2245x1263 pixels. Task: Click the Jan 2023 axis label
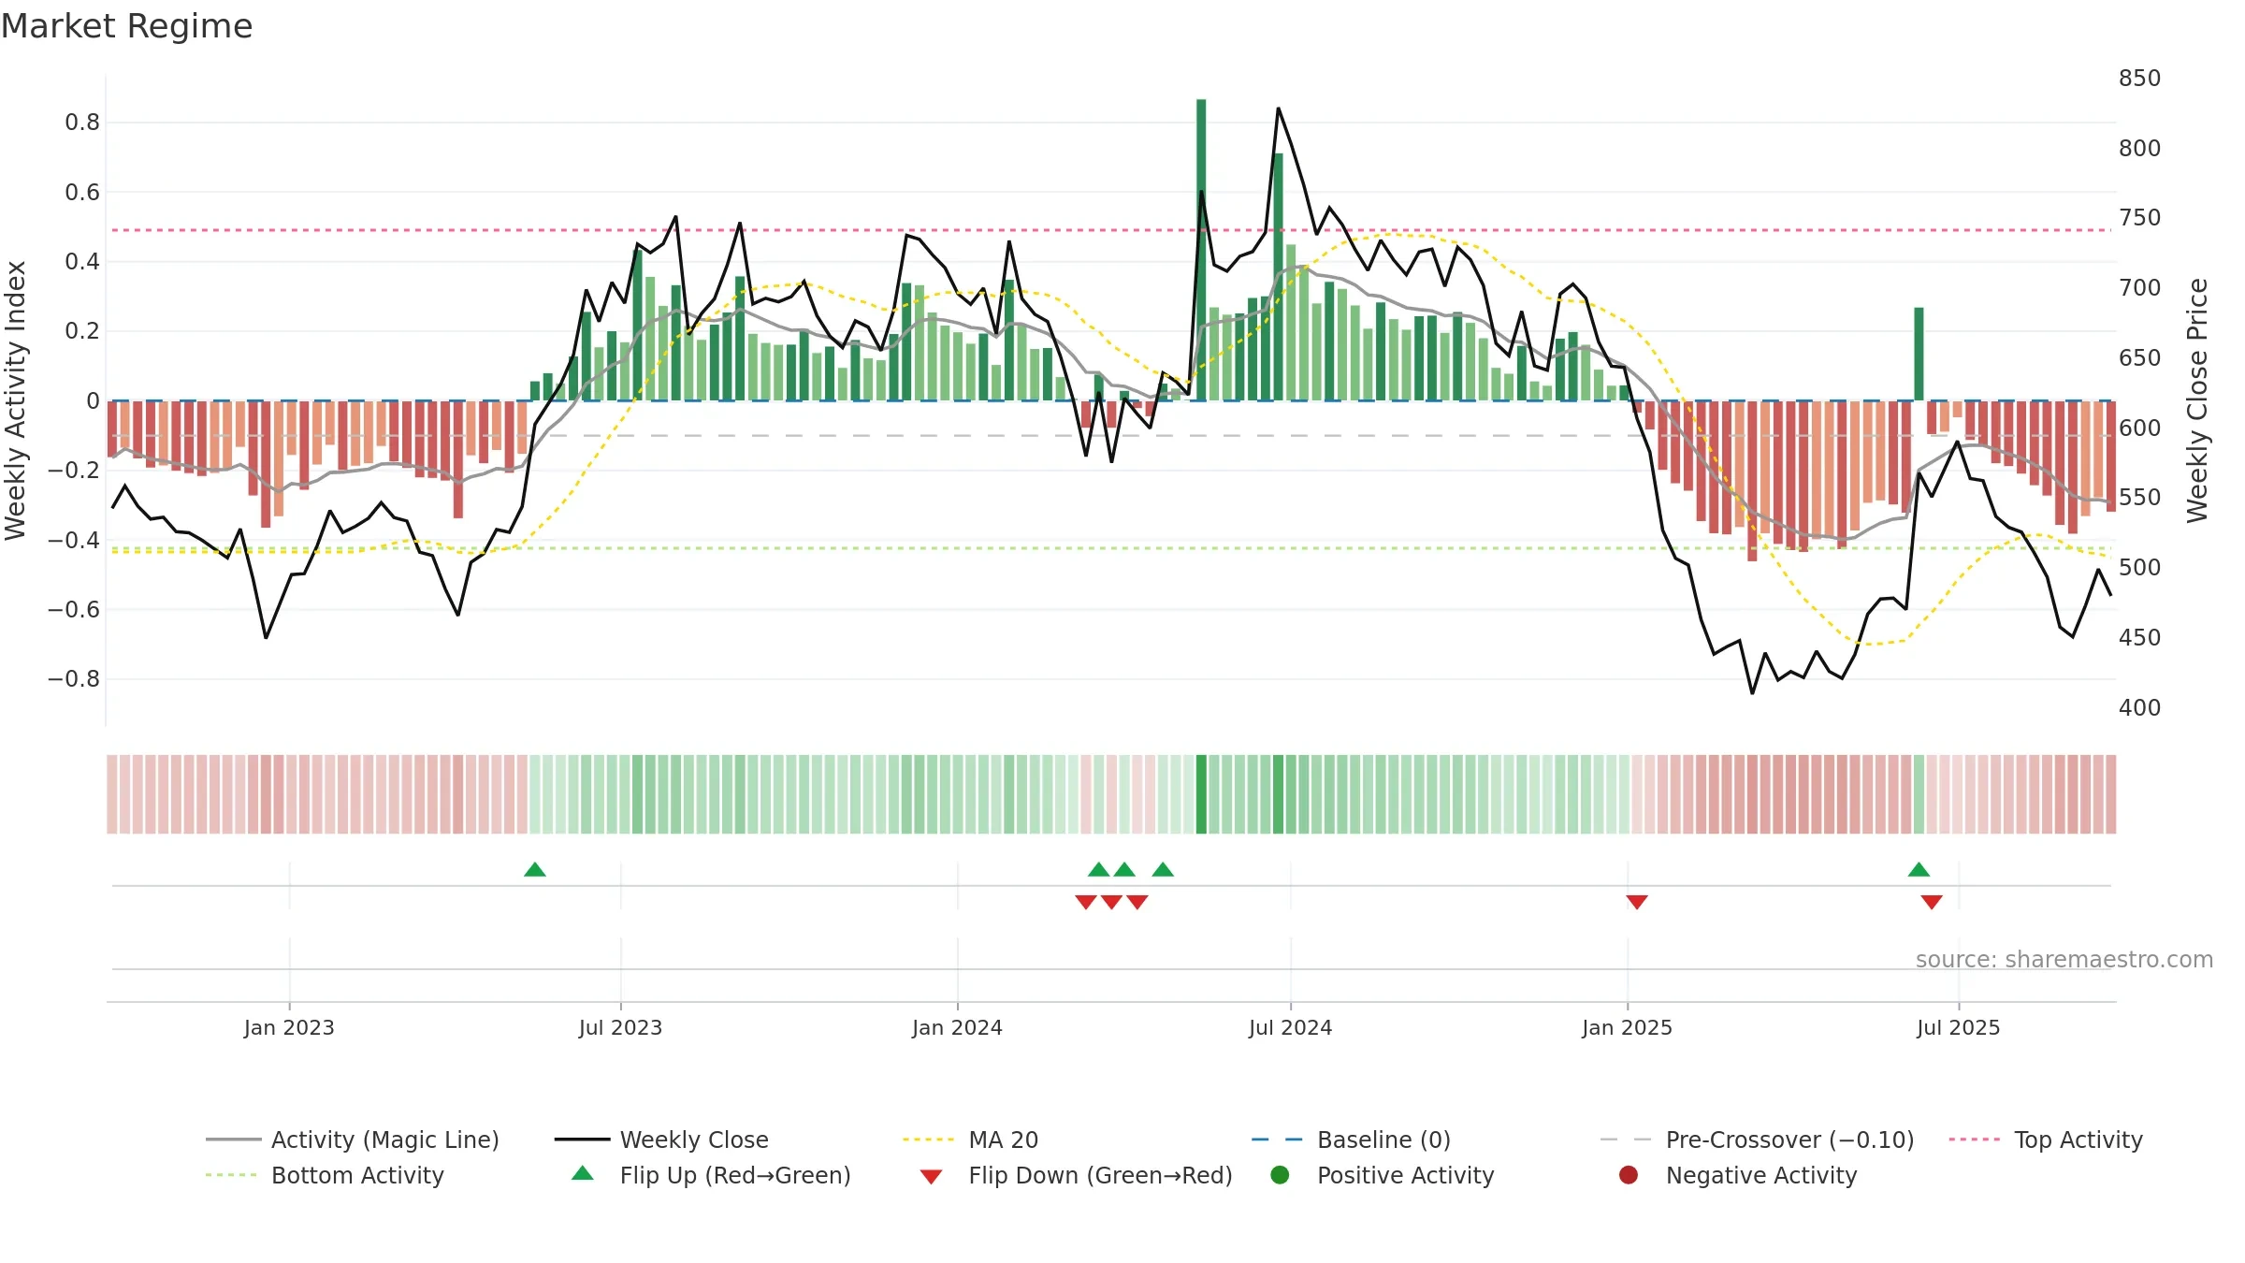(x=289, y=1027)
